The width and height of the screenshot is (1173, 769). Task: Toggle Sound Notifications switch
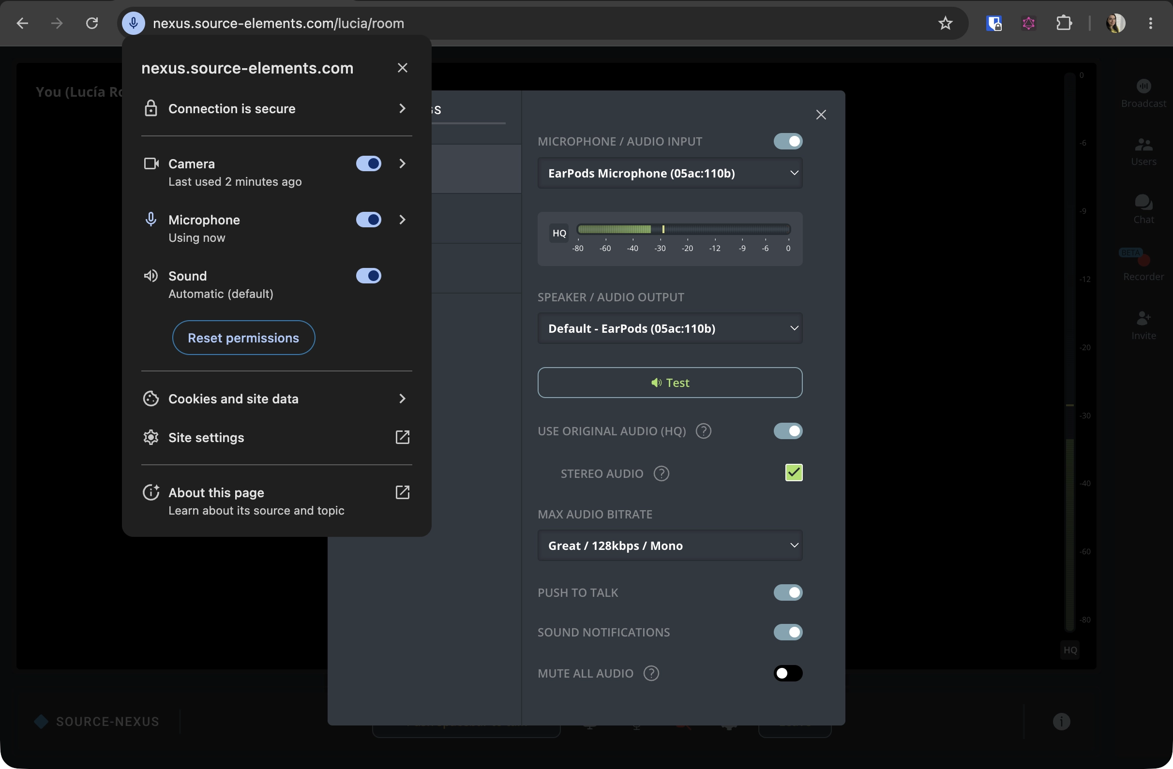click(x=788, y=632)
